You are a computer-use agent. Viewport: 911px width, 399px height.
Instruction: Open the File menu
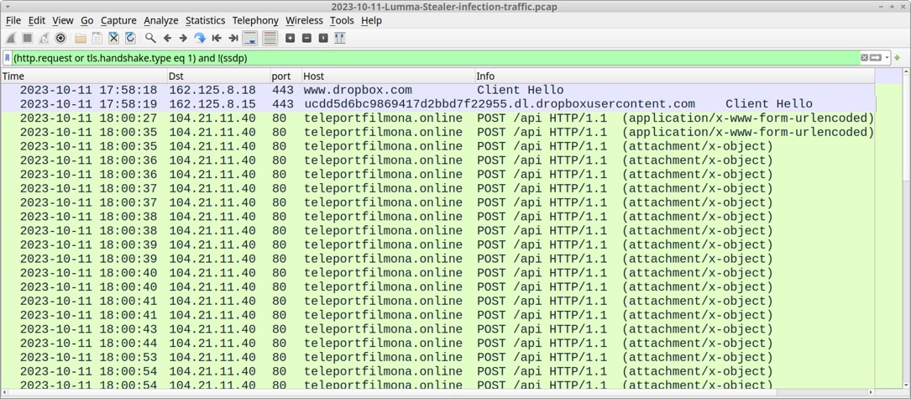13,20
